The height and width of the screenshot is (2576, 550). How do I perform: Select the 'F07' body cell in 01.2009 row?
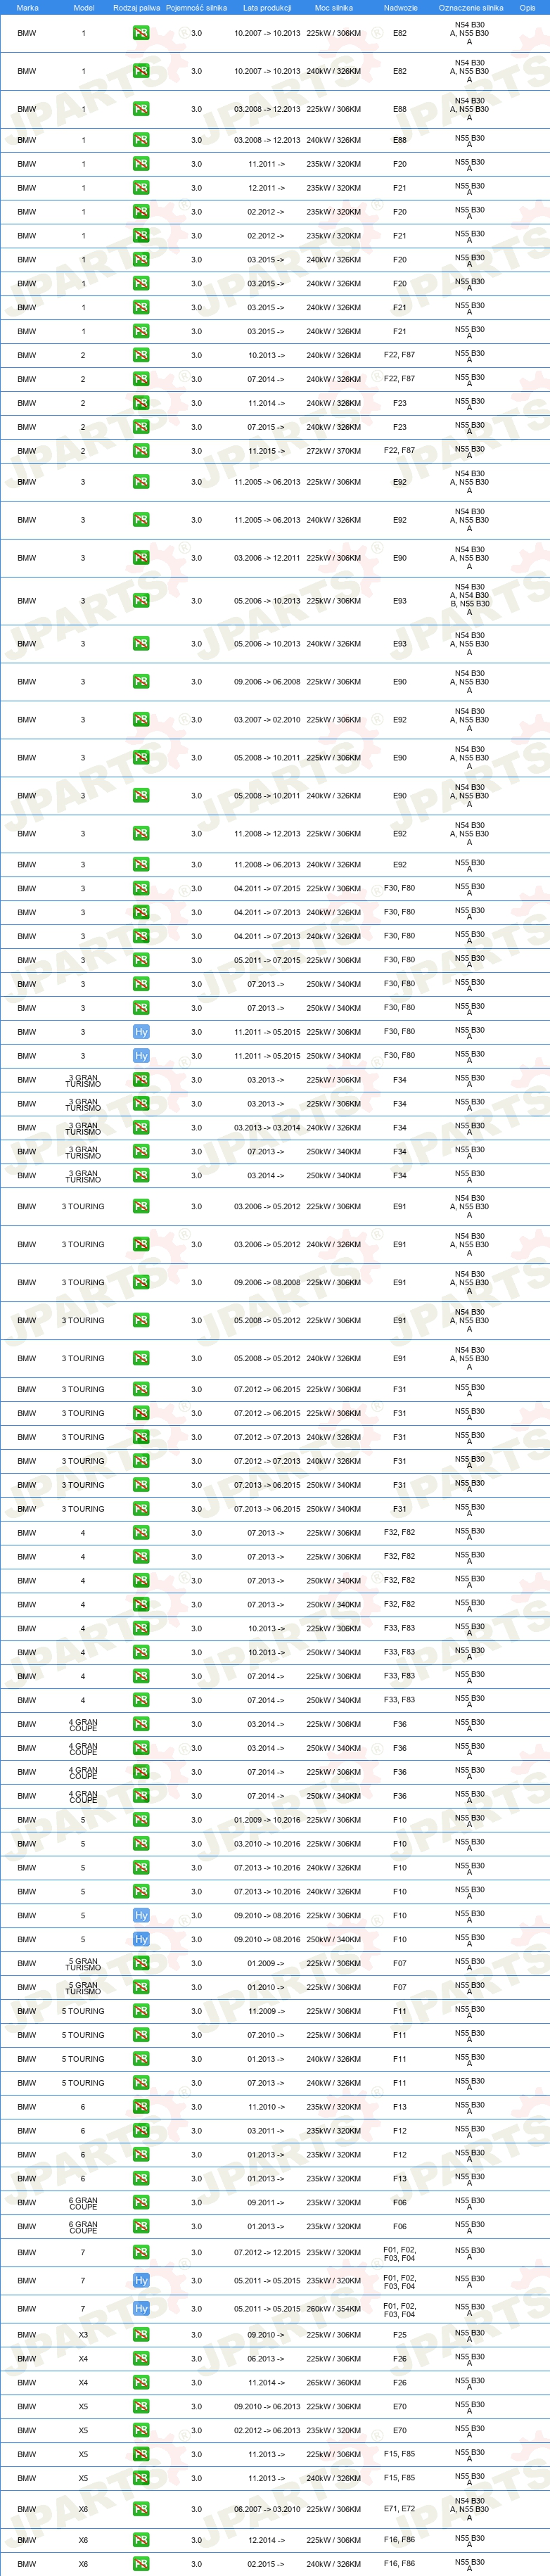point(400,1964)
